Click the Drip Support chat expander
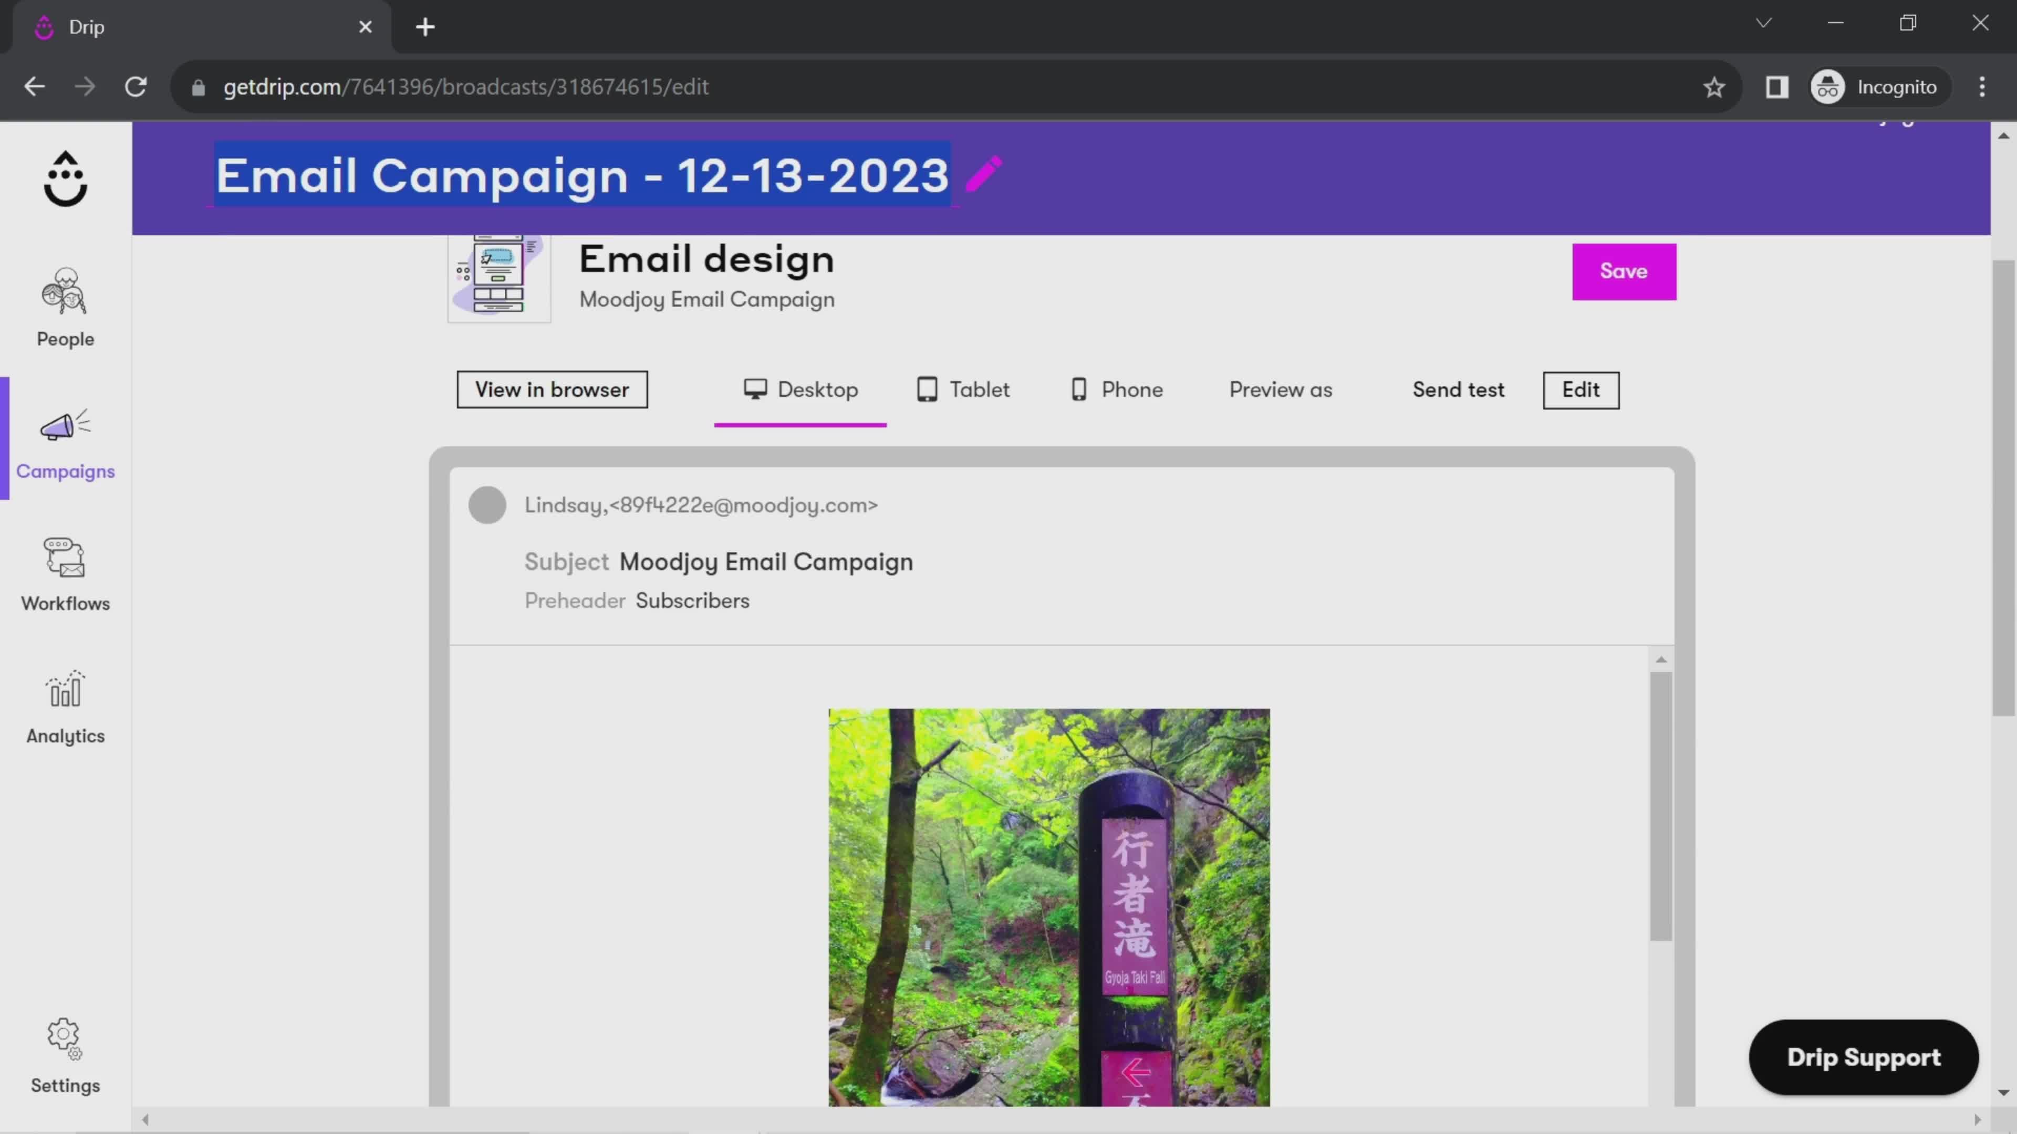 pos(1865,1056)
